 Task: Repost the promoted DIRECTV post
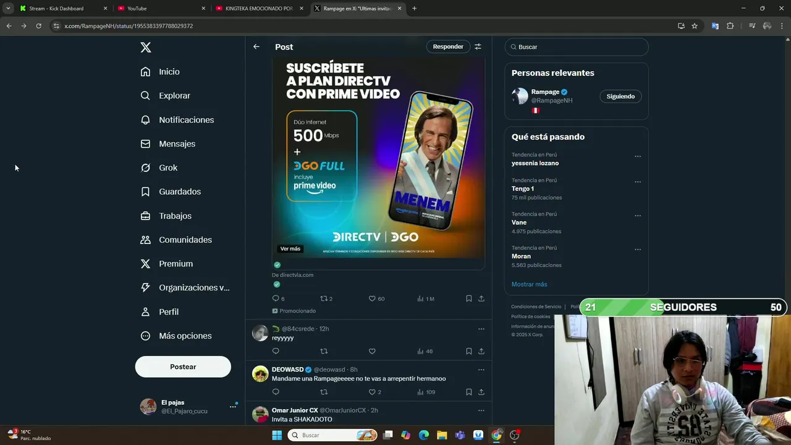click(324, 299)
